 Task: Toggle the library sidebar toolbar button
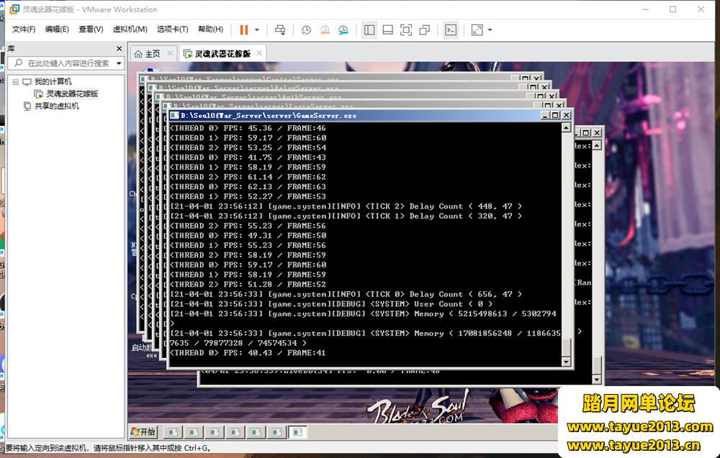[369, 29]
